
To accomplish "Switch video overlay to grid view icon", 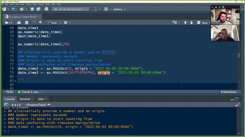I will coord(223,7).
